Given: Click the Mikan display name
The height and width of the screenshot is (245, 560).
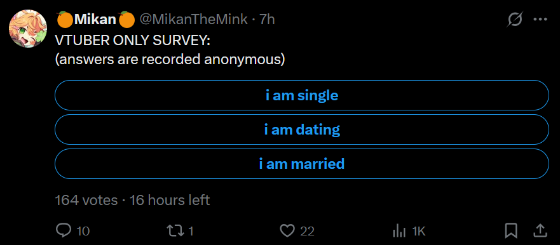Looking at the screenshot, I should coord(95,20).
